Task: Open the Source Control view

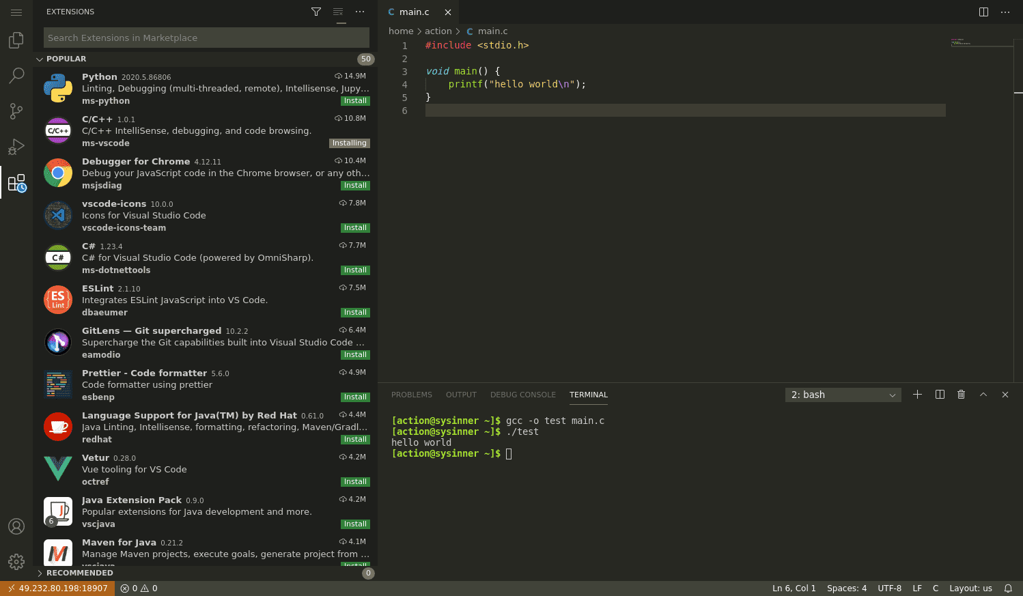Action: click(x=16, y=111)
